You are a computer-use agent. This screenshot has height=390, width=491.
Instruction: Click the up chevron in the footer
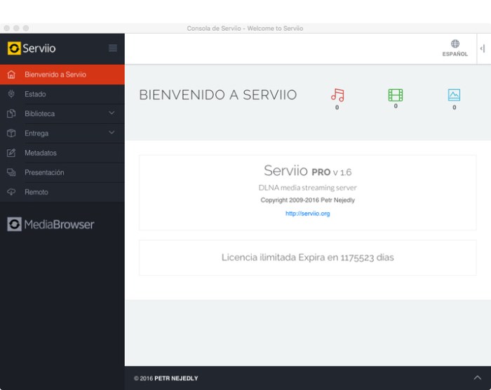477,377
